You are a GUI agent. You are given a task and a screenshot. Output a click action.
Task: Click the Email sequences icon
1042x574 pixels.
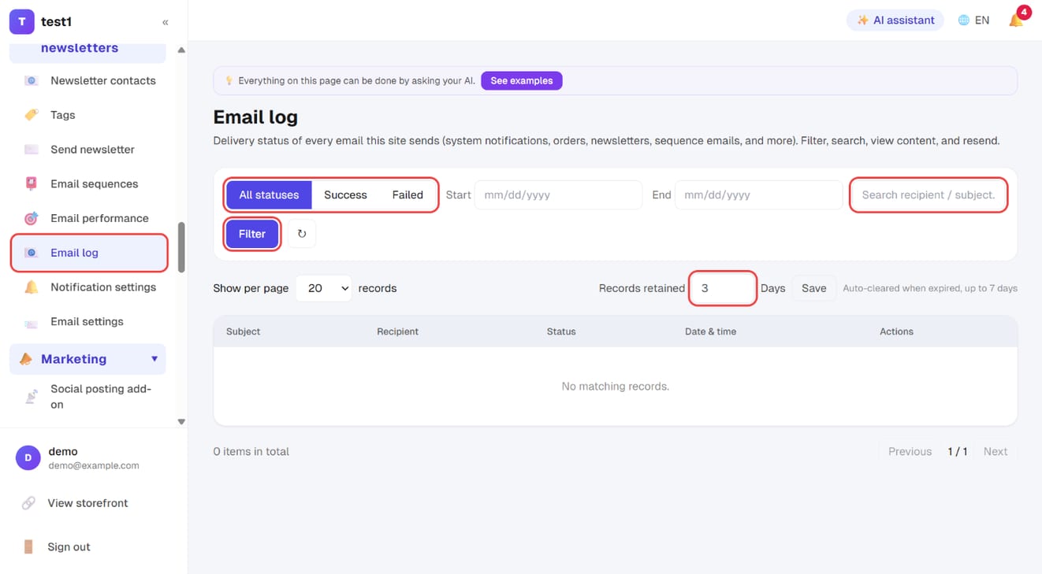(31, 183)
